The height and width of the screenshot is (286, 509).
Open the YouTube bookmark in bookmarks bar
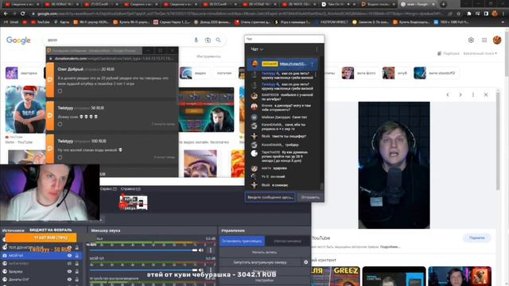(x=41, y=22)
